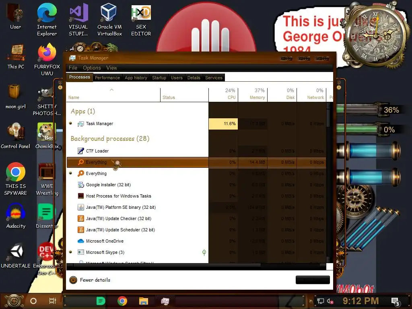
Task: Launch the UNDERTALE Unity icon
Action: point(16,256)
